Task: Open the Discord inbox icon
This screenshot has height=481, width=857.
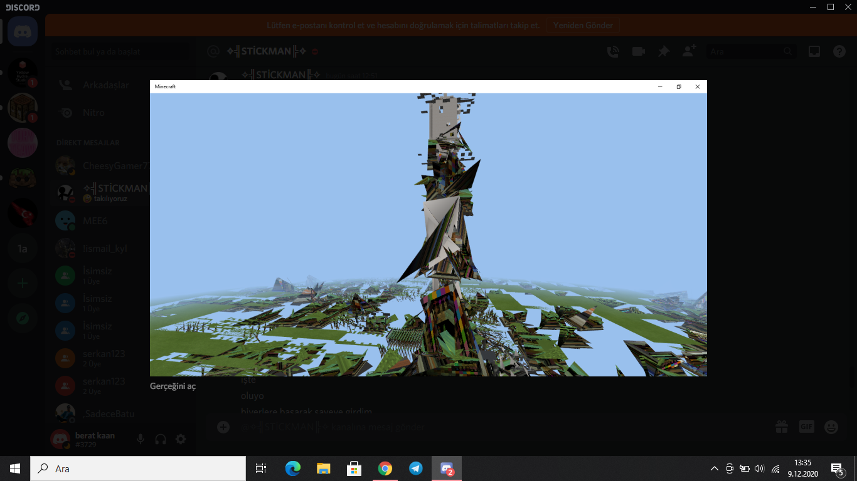Action: click(x=814, y=51)
